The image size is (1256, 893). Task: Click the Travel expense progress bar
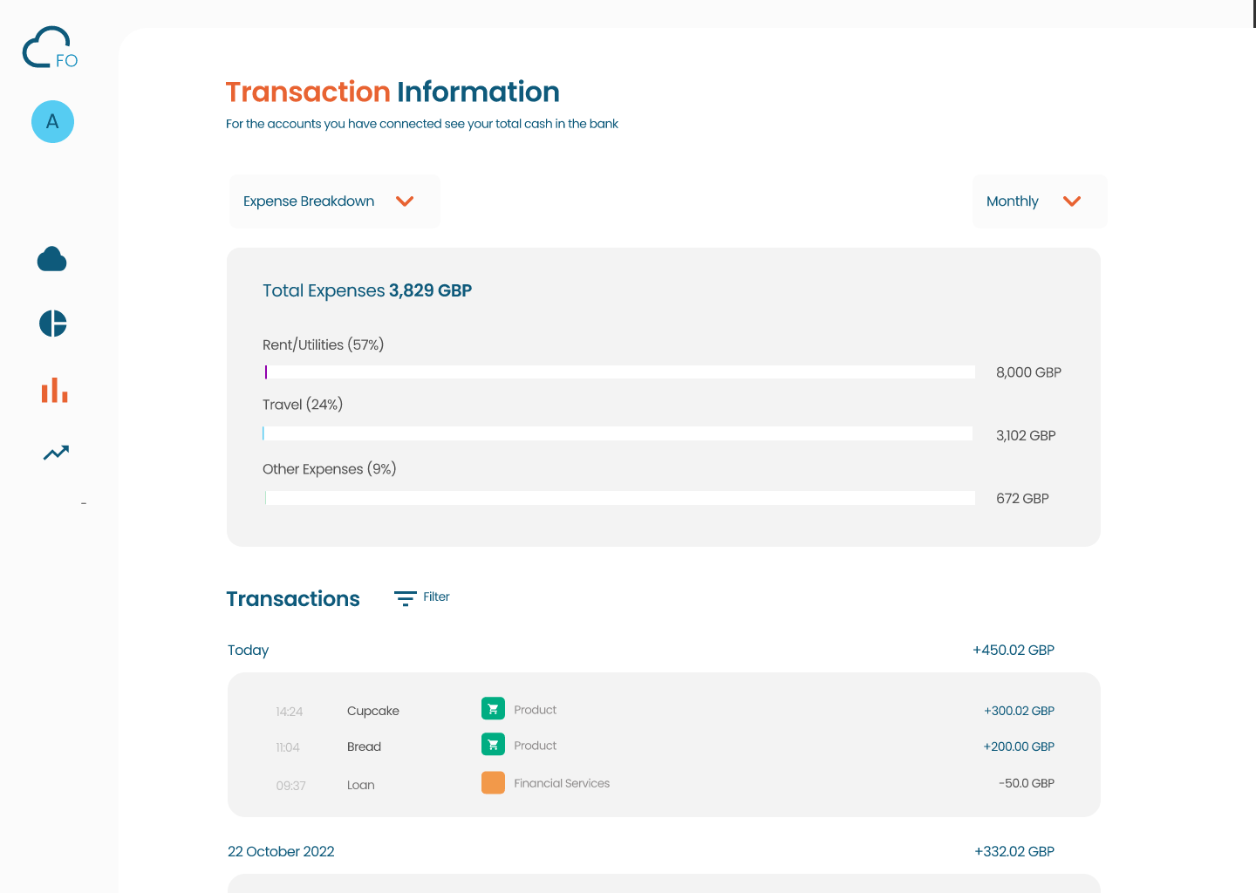618,433
